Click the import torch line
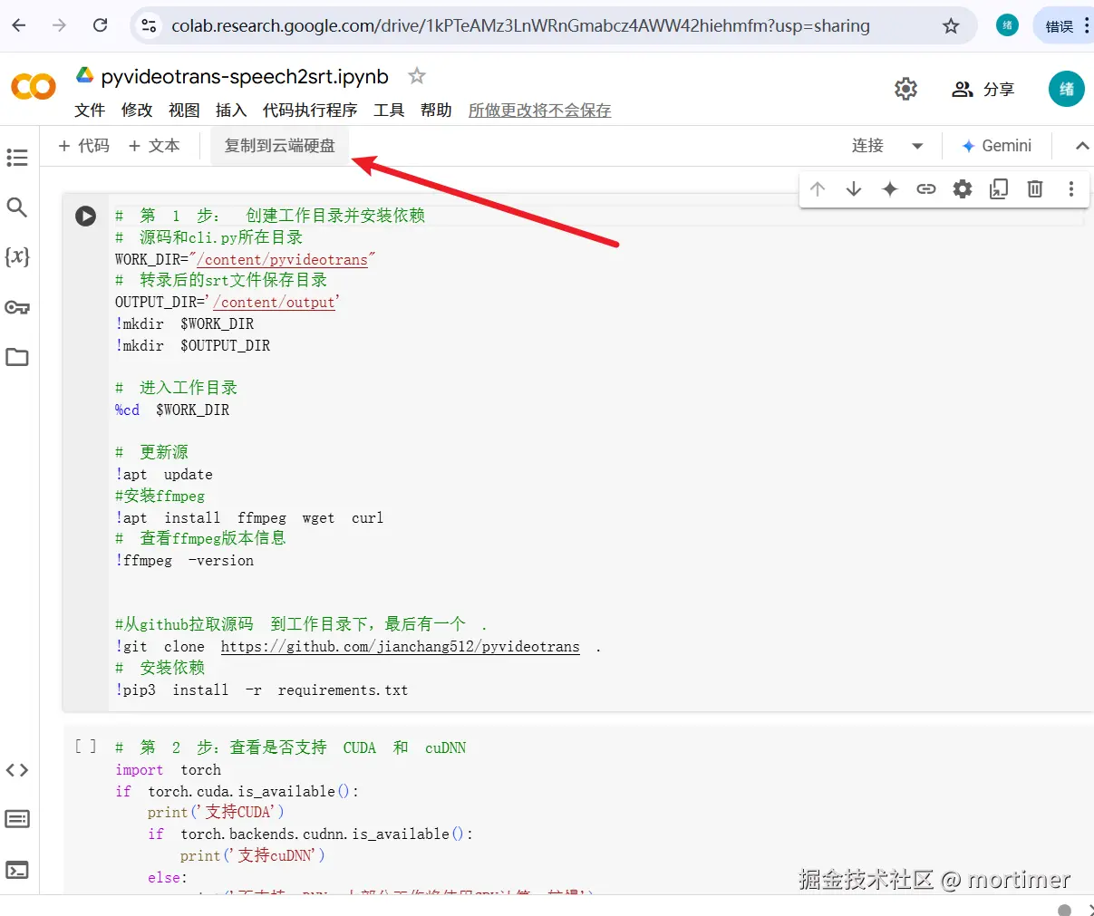The width and height of the screenshot is (1094, 916). click(x=169, y=770)
